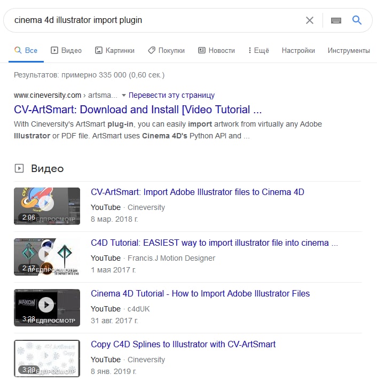The height and width of the screenshot is (382, 377).
Task: Click the three-dot icon beside Ещё
Action: point(249,50)
